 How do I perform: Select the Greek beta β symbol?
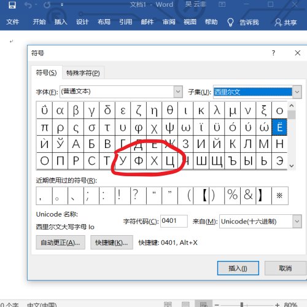(x=76, y=111)
